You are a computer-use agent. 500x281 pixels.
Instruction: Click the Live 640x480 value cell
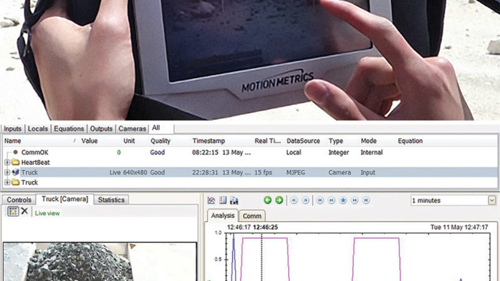[x=129, y=172]
